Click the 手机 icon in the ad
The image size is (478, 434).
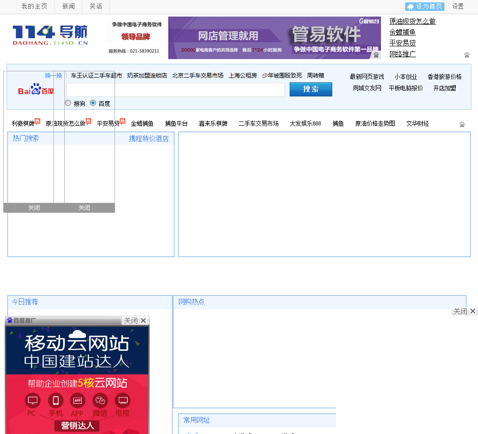pyautogui.click(x=56, y=400)
